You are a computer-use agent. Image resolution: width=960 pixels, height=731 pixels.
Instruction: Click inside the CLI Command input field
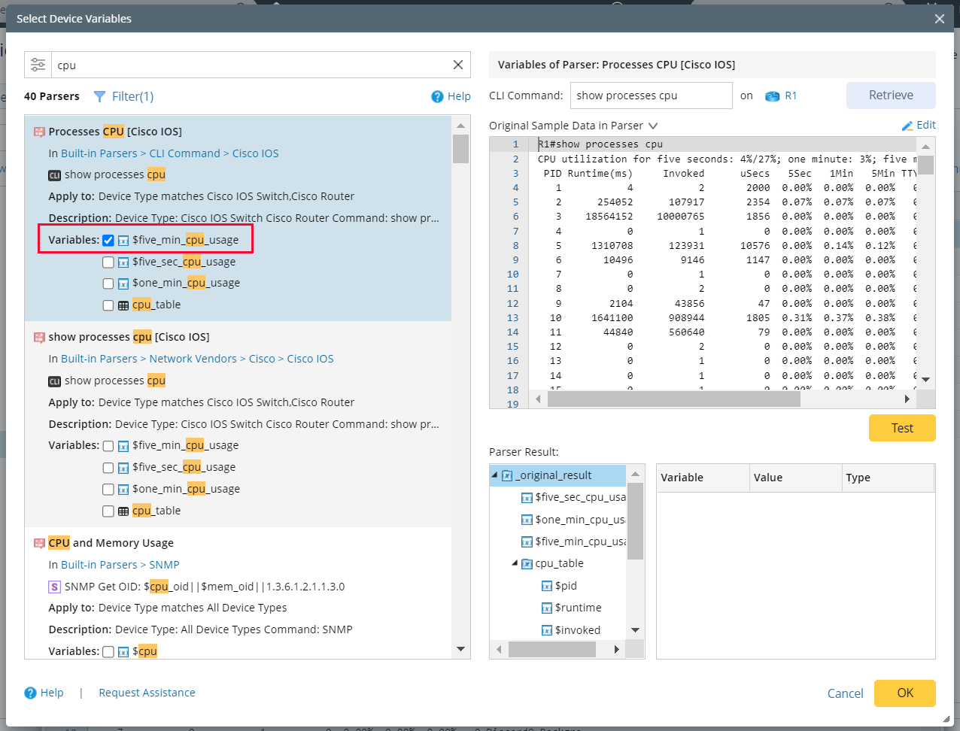[651, 96]
